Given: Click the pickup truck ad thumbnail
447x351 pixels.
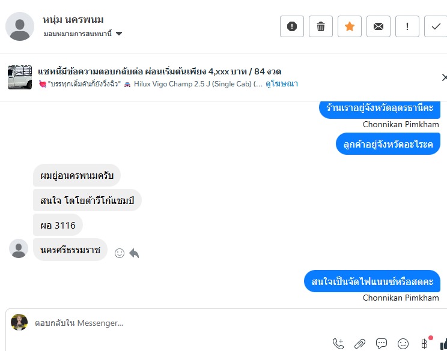Looking at the screenshot, I should pyautogui.click(x=20, y=77).
